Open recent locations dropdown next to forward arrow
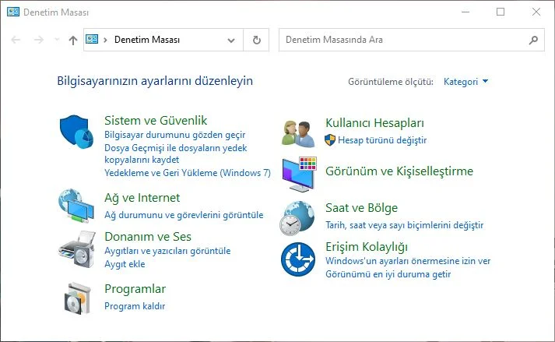 (57, 40)
